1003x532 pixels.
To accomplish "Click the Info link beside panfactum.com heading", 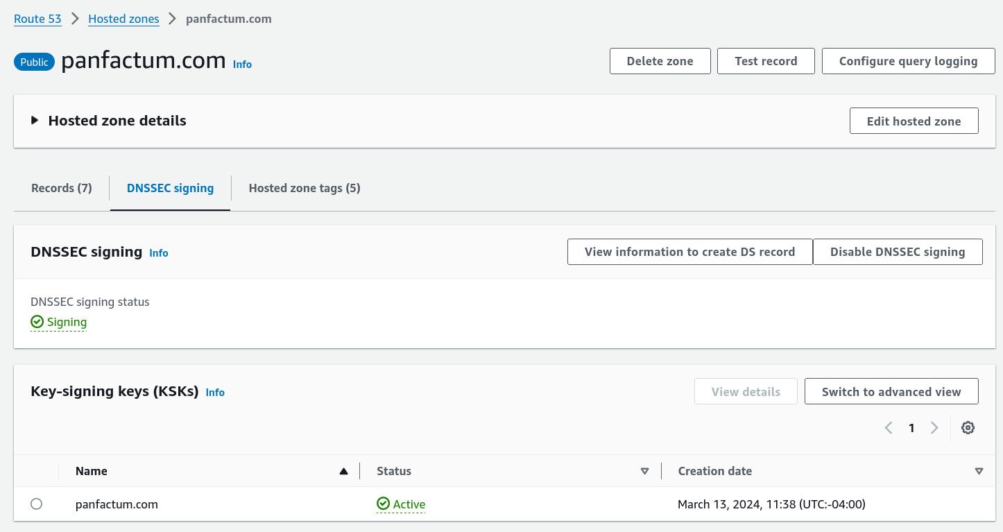I will pos(242,65).
